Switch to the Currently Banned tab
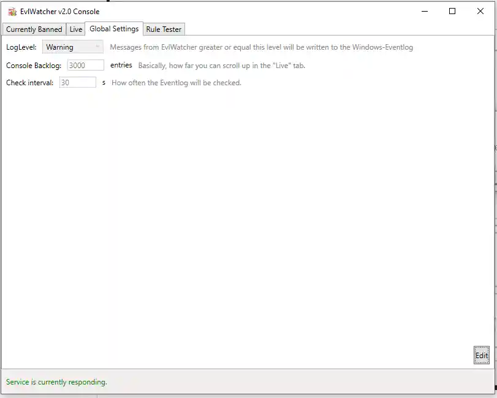This screenshot has width=497, height=398. click(x=34, y=29)
